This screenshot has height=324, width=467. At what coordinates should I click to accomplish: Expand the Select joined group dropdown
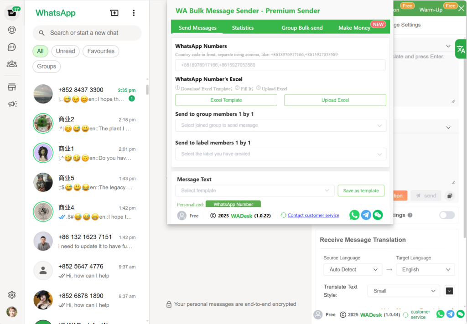tap(280, 125)
